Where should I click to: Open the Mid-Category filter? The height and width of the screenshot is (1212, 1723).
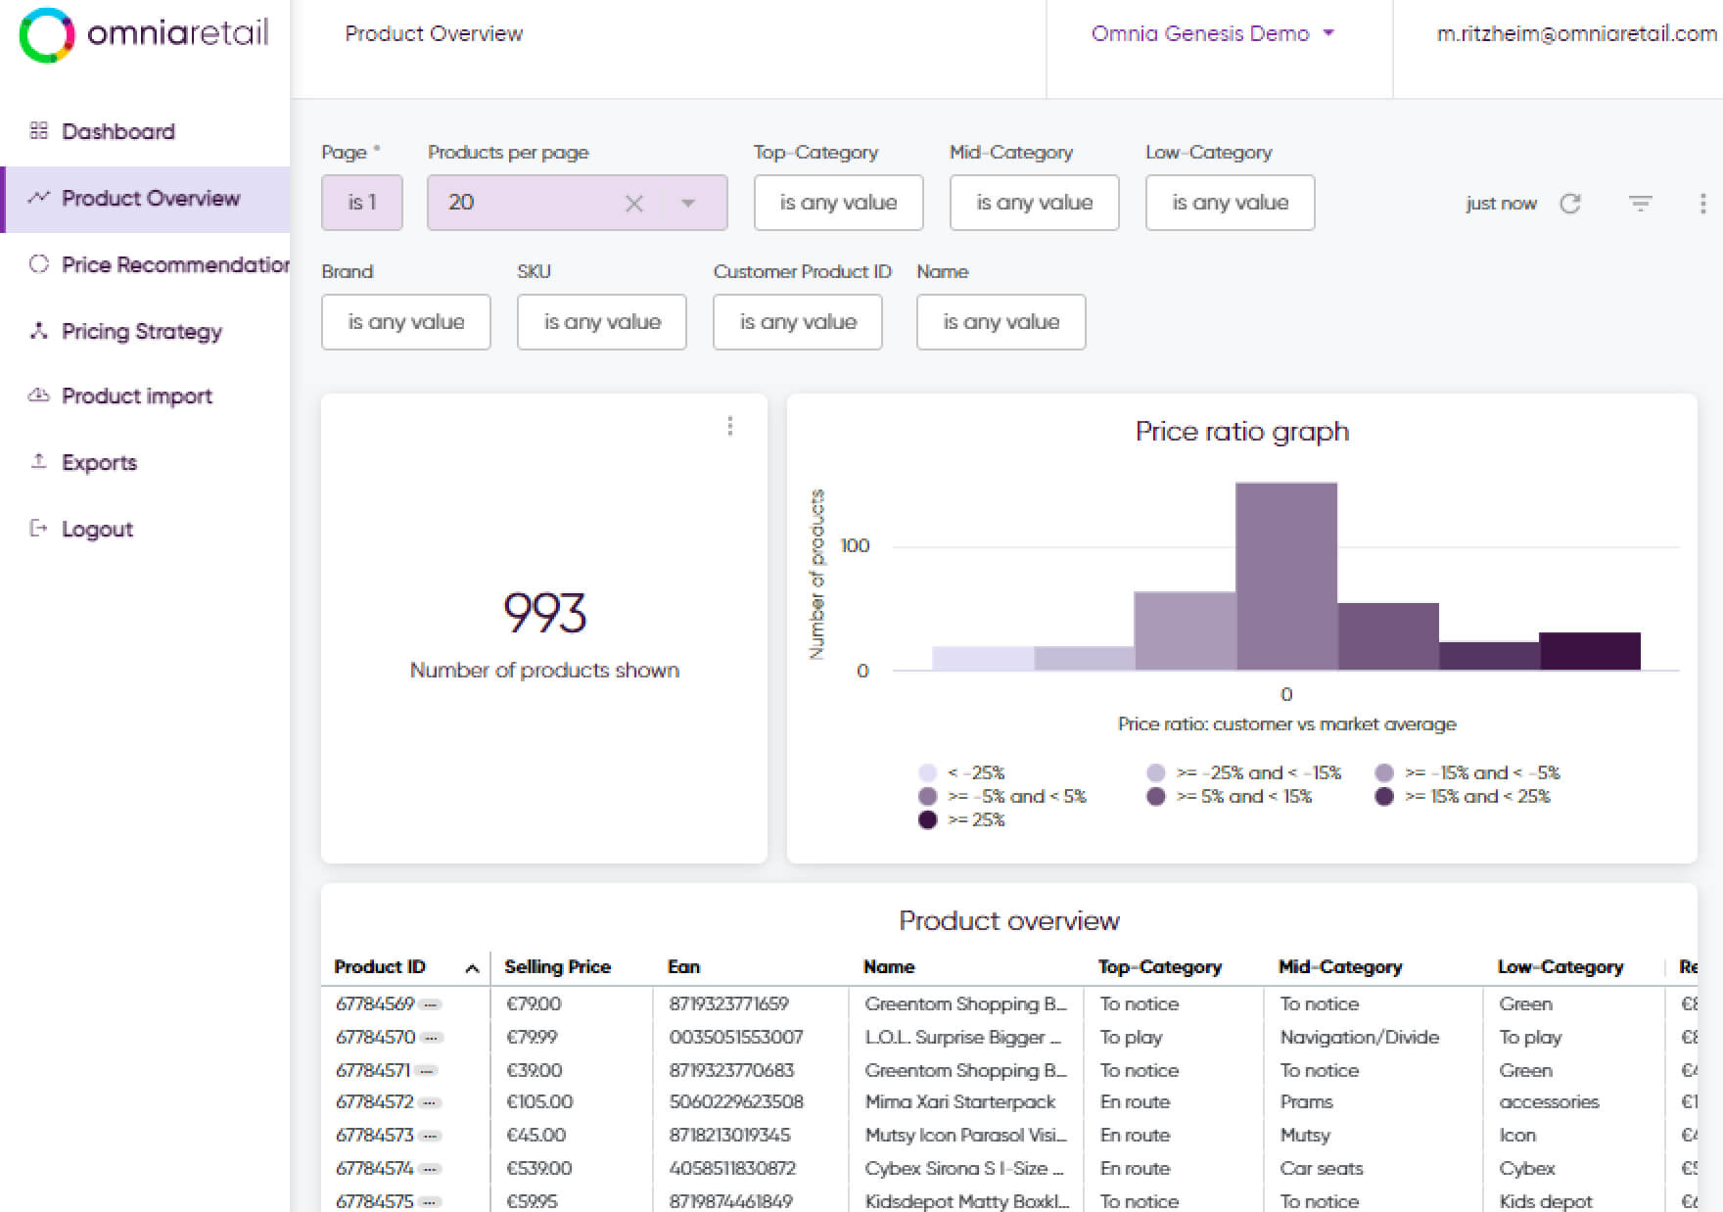click(x=1034, y=203)
